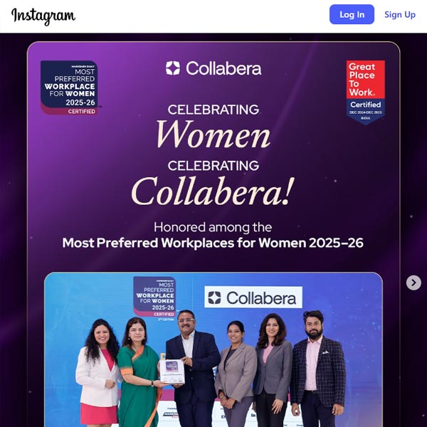Click the Collabera square logo icon atop the post
This screenshot has height=427, width=427.
[173, 68]
